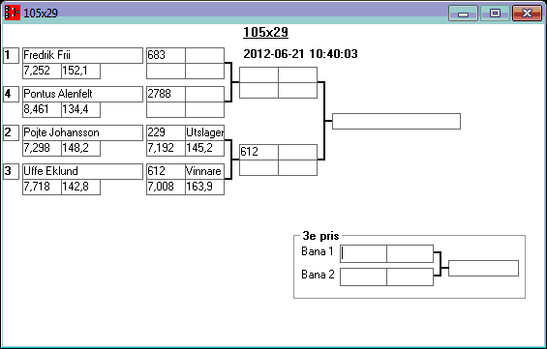The height and width of the screenshot is (349, 547).
Task: Select the Fredrik Frii name field
Action: [82, 56]
